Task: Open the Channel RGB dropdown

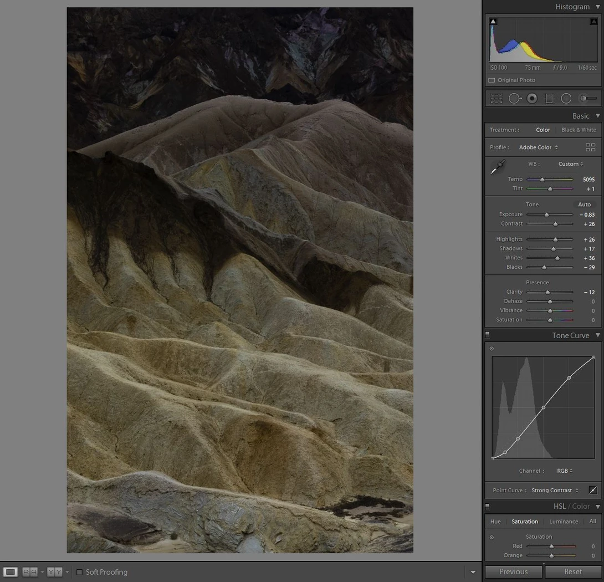Action: coord(564,471)
